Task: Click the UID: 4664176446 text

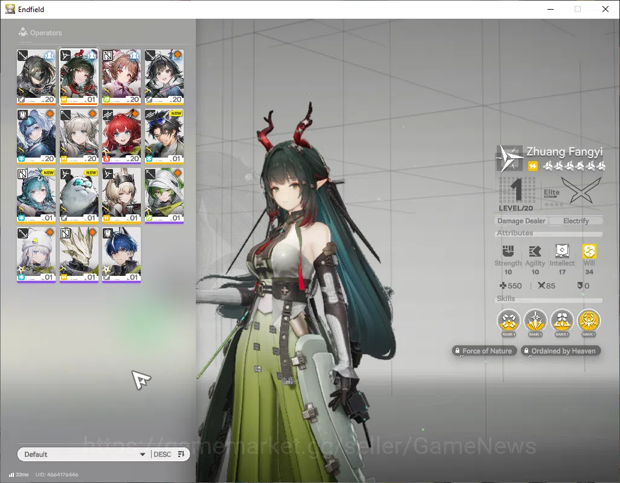Action: pos(57,475)
